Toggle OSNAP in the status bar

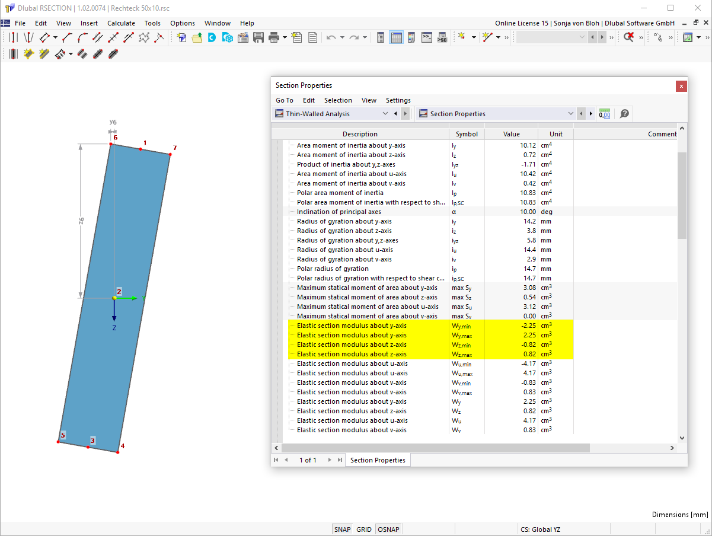pyautogui.click(x=388, y=529)
